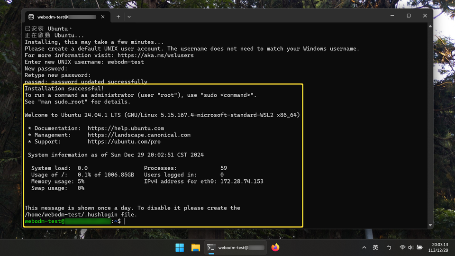This screenshot has height=256, width=455.
Task: Maximize the terminal window
Action: pos(409,16)
